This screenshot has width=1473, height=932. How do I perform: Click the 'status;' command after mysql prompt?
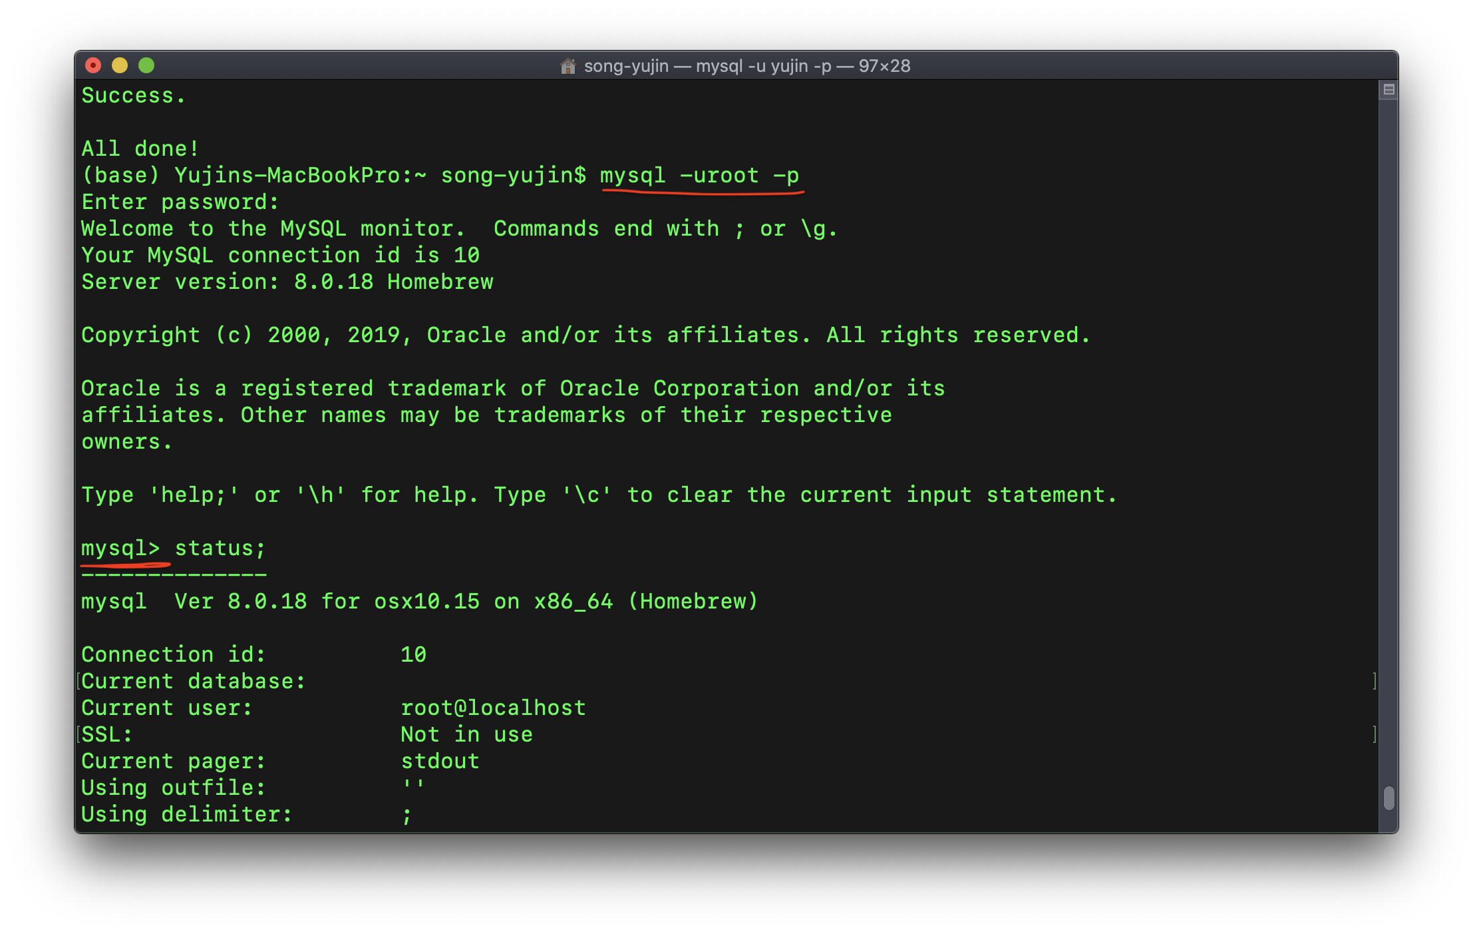pos(220,549)
